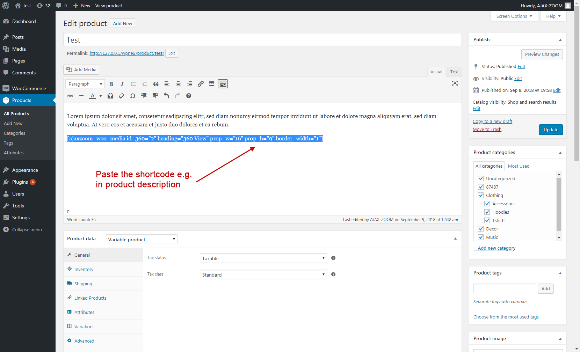Open Shipping tab in Product data

103,284
